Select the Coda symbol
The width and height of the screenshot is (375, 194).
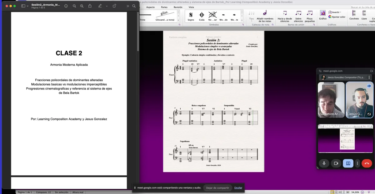(202, 16)
